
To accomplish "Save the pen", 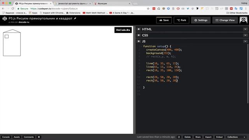I will click(x=164, y=20).
